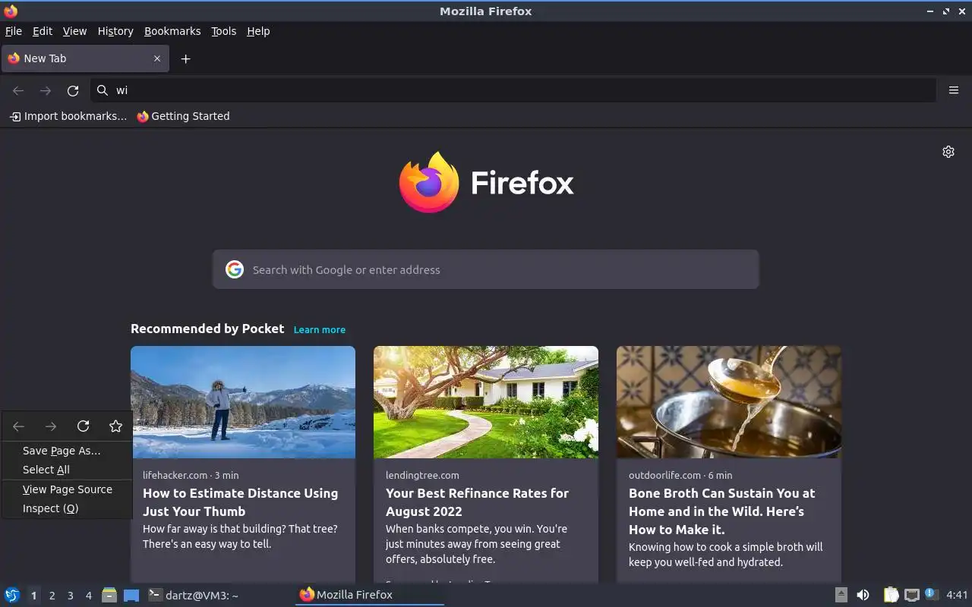The height and width of the screenshot is (607, 972).
Task: Open the Bookmarks menu
Action: click(172, 31)
